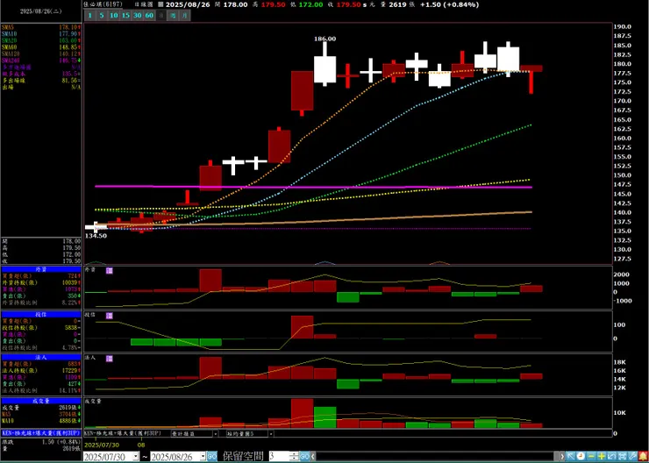
Task: Click the small icon before 2025/08/26 header
Action: (x=160, y=4)
